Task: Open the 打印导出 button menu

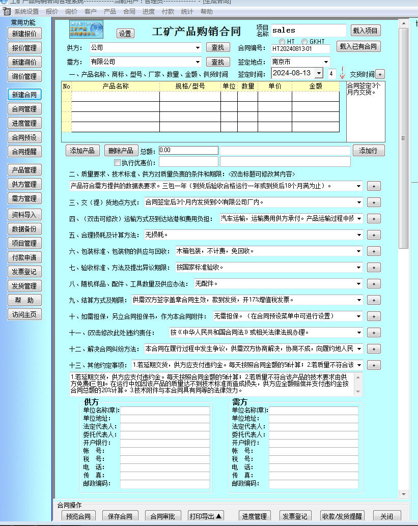Action: point(205,516)
